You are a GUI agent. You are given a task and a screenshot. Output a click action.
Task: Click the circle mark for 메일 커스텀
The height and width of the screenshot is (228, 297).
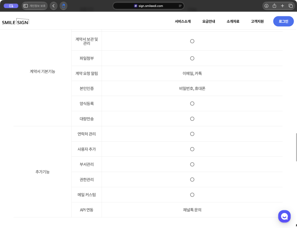(x=192, y=195)
